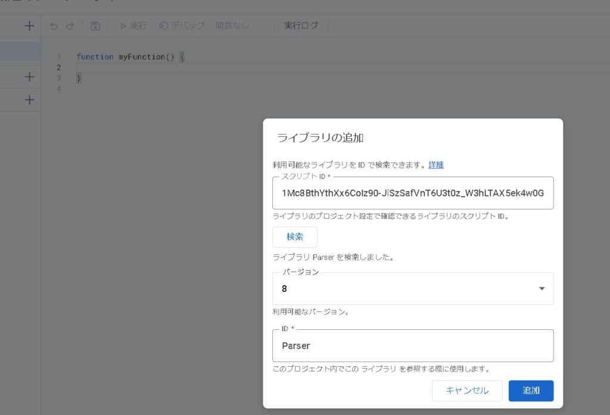Open the 詳細 link in the dialog
Image resolution: width=610 pixels, height=415 pixels.
click(x=436, y=165)
